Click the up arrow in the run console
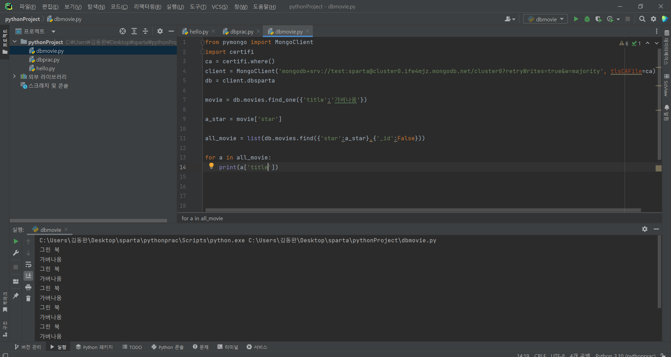This screenshot has width=671, height=357. tap(28, 241)
